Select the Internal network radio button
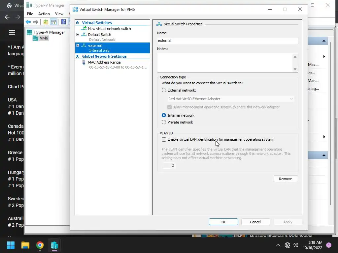 click(x=164, y=115)
